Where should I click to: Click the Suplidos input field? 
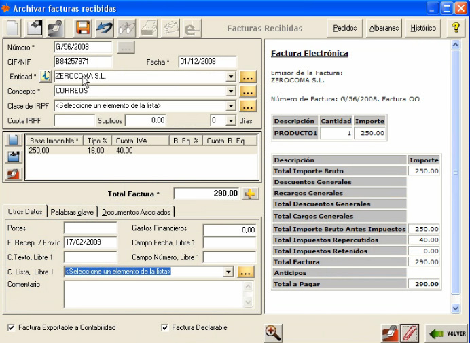pyautogui.click(x=145, y=121)
